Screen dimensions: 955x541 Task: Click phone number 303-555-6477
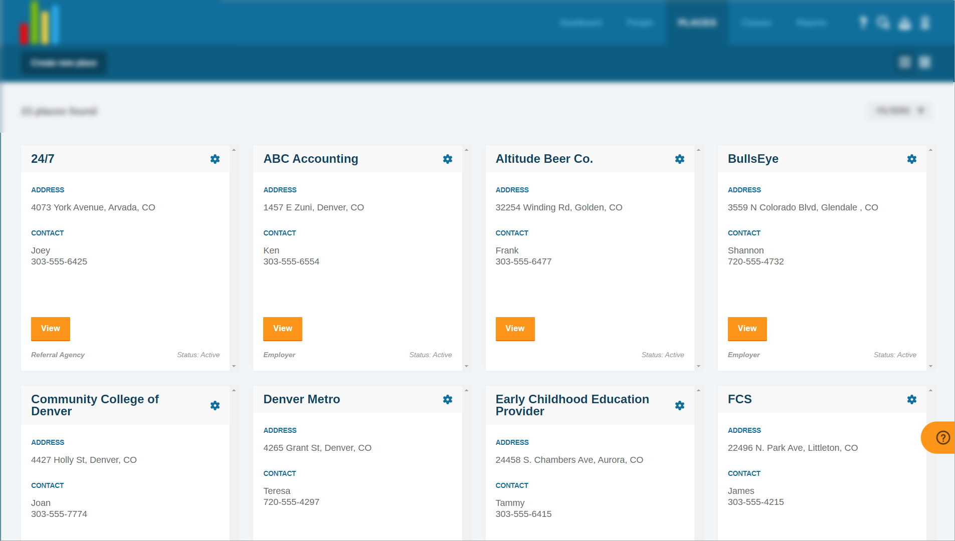tap(523, 261)
